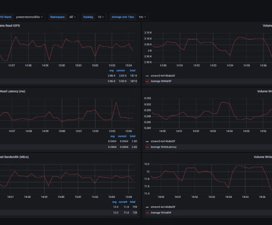Click the Namespace variable label
The image size is (272, 225).
(x=57, y=17)
